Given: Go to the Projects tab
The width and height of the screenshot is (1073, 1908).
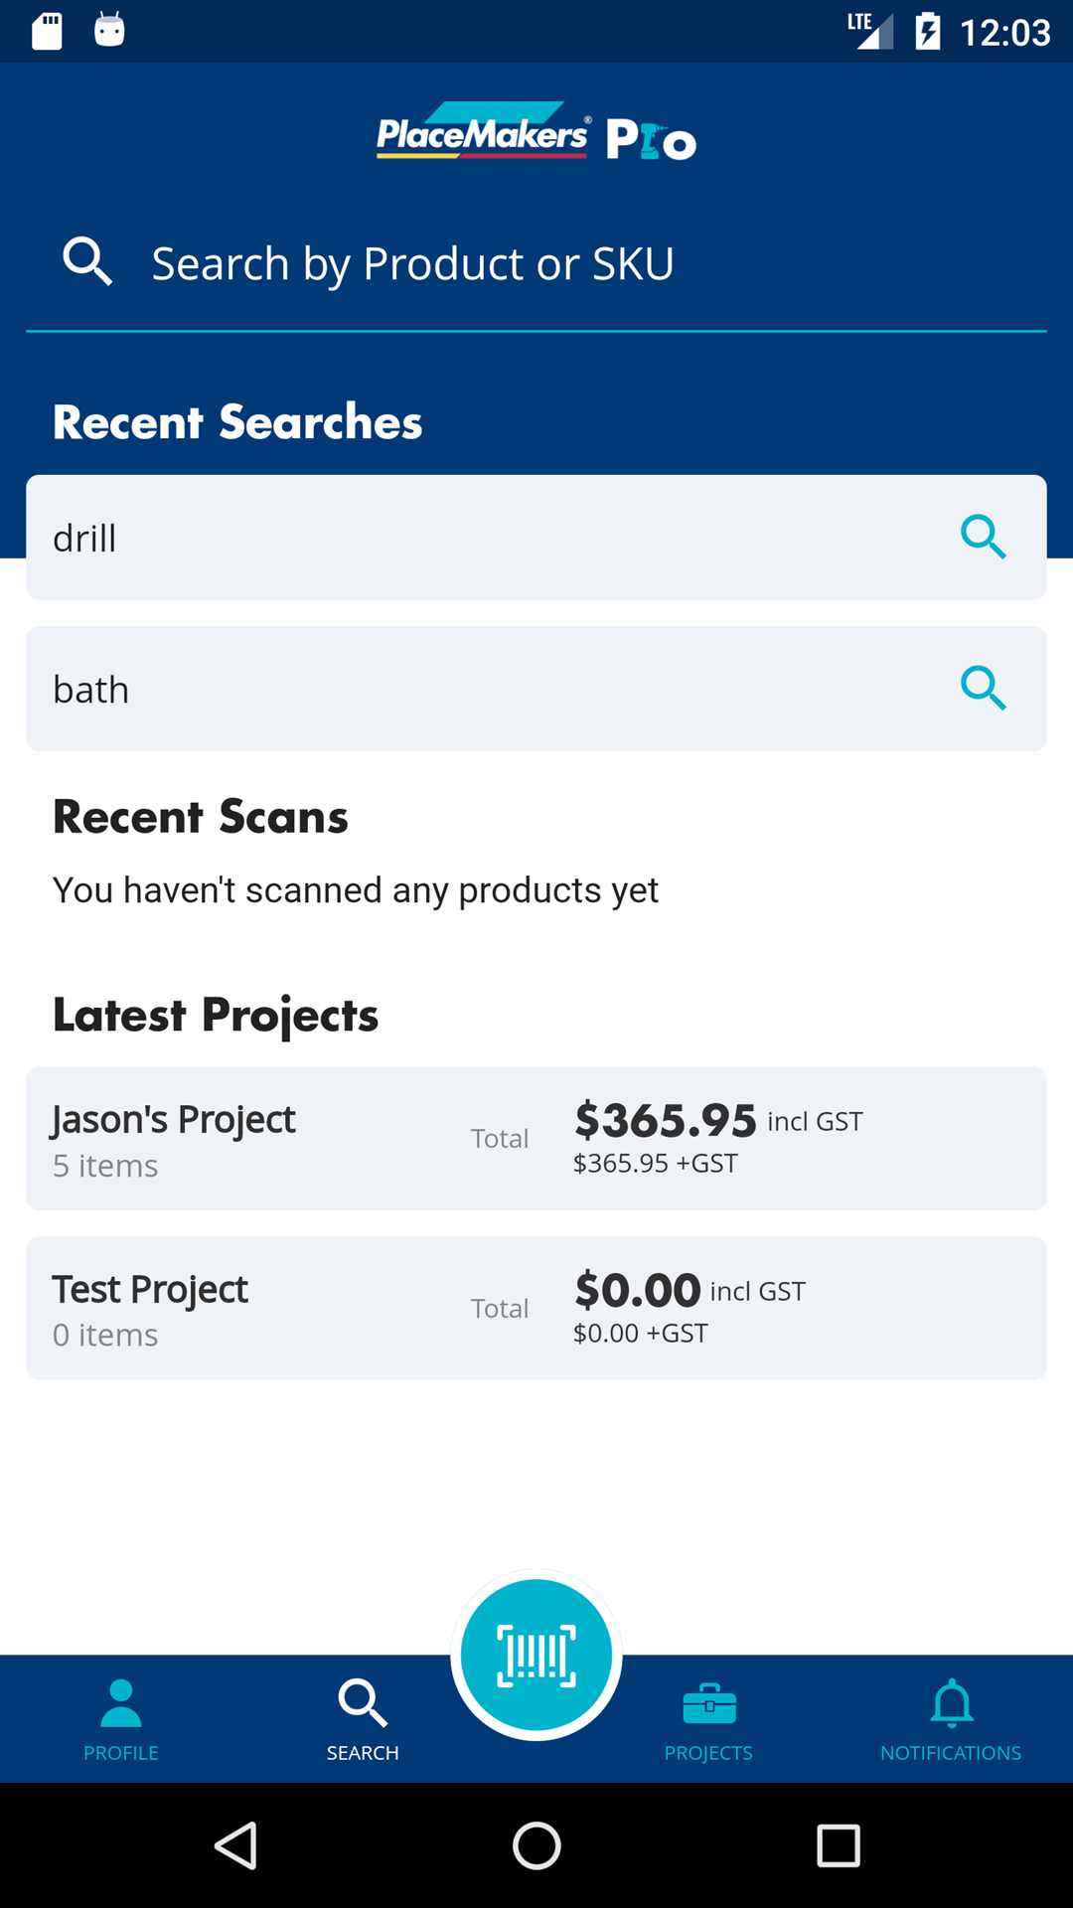Looking at the screenshot, I should [708, 1719].
